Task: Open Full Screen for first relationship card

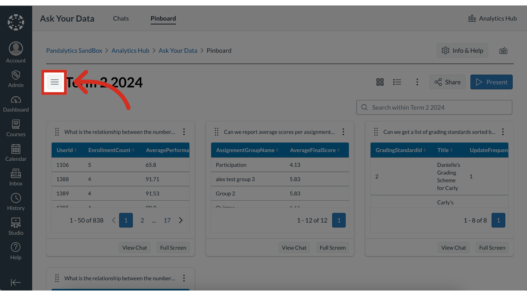Action: click(173, 248)
